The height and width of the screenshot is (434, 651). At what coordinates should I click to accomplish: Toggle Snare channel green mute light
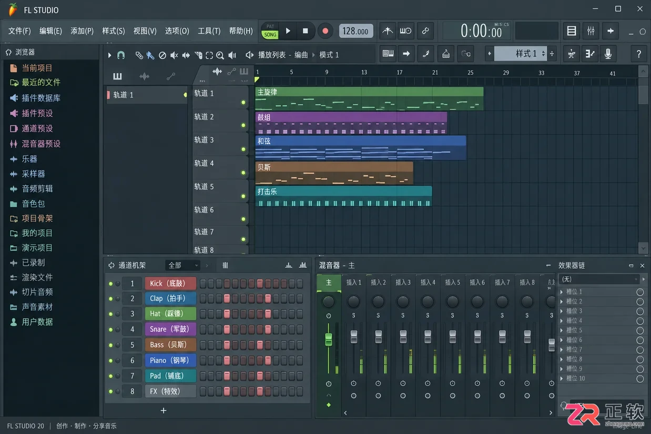click(x=110, y=329)
